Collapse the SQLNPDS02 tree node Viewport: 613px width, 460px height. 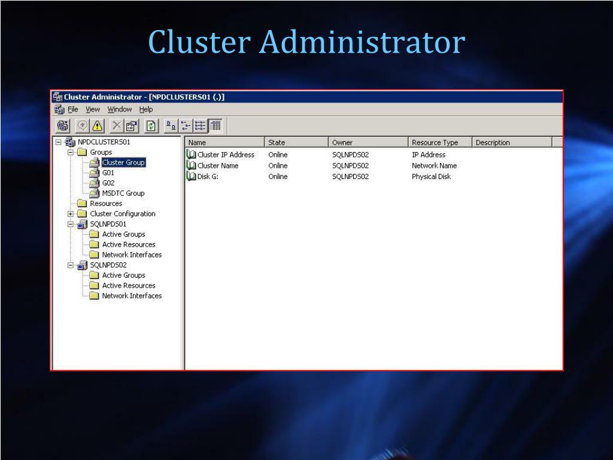point(71,265)
